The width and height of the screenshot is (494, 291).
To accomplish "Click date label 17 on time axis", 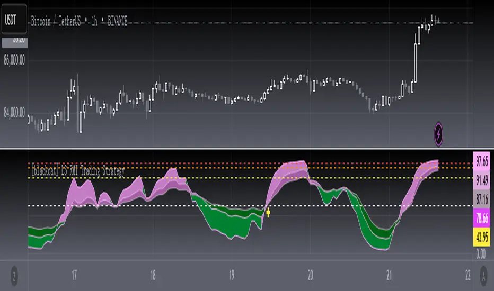I will coord(74,275).
